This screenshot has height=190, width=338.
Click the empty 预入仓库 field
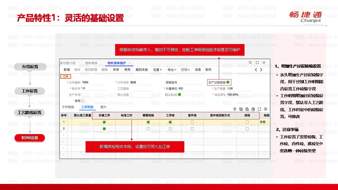pyautogui.click(x=142, y=94)
